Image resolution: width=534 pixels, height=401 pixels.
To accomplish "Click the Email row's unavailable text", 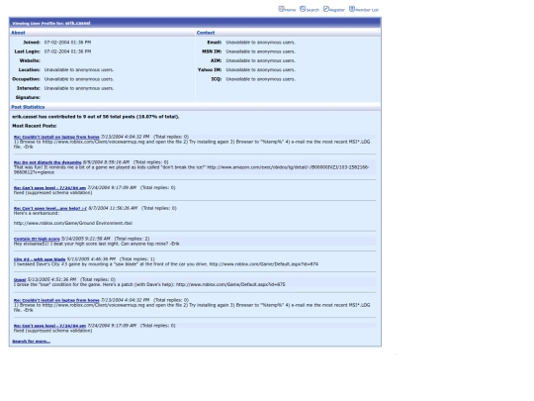I will pos(260,43).
